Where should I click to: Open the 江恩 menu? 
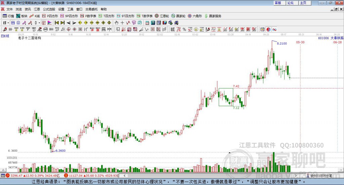(37, 9)
